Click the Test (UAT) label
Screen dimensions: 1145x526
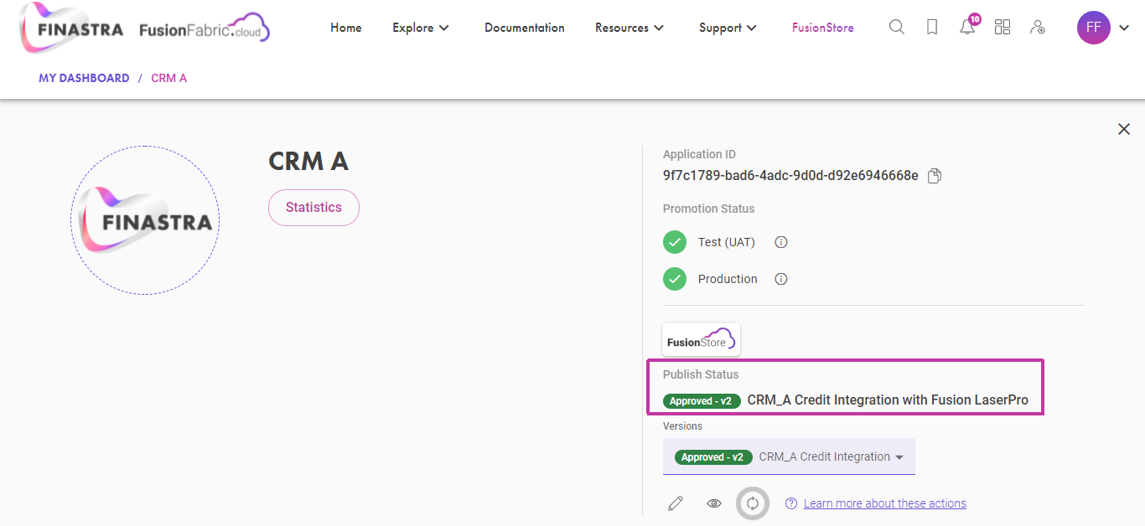tap(727, 242)
